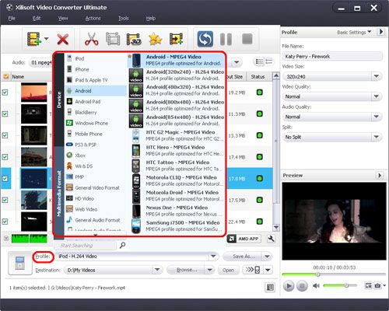The width and height of the screenshot is (389, 311).
Task: Click the Save As button
Action: pos(243,257)
